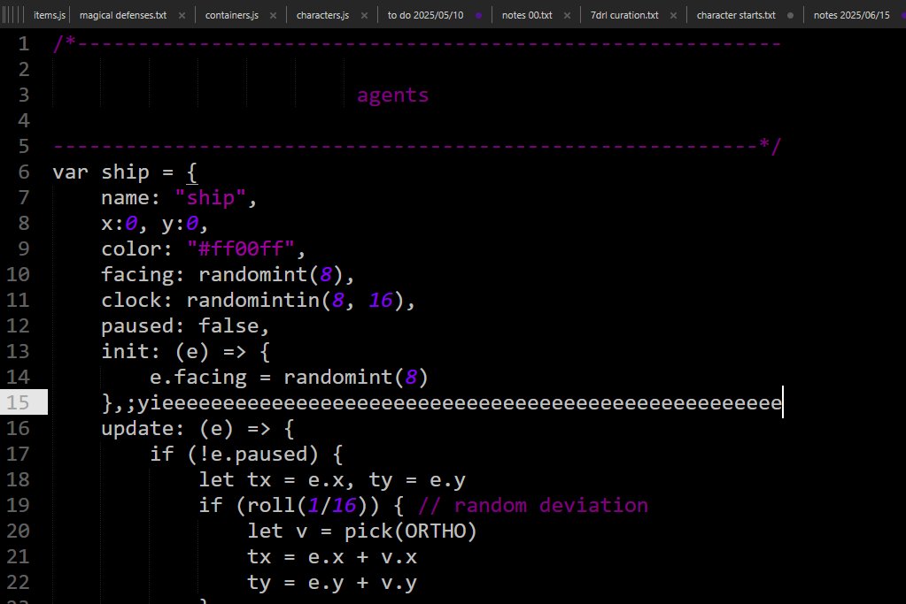
Task: Click 'let tx = e.x, ty = e.y'
Action: pos(332,479)
